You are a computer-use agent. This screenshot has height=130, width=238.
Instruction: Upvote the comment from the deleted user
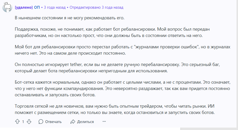[17, 122]
